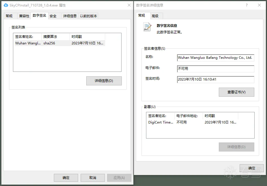Click the sha256 digest algorithm cell
The width and height of the screenshot is (267, 186).
[x=49, y=43]
